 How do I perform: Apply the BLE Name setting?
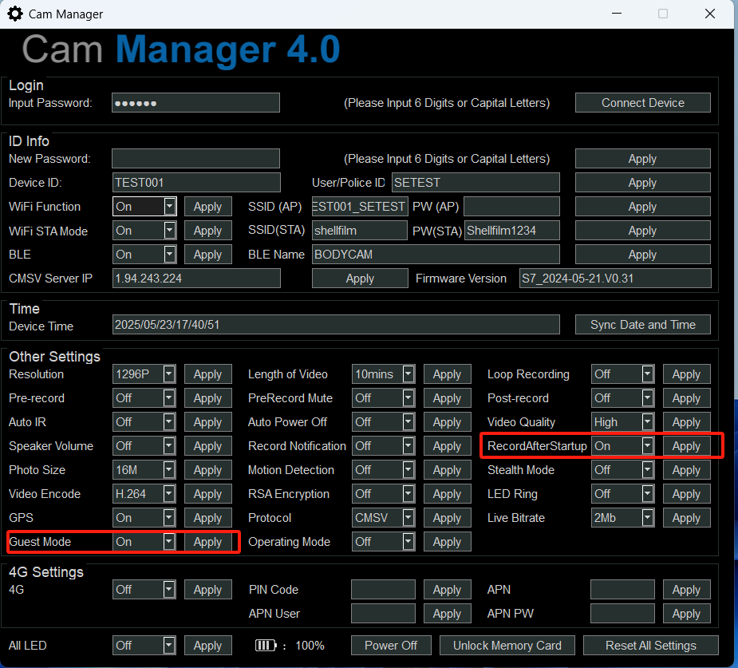[643, 255]
